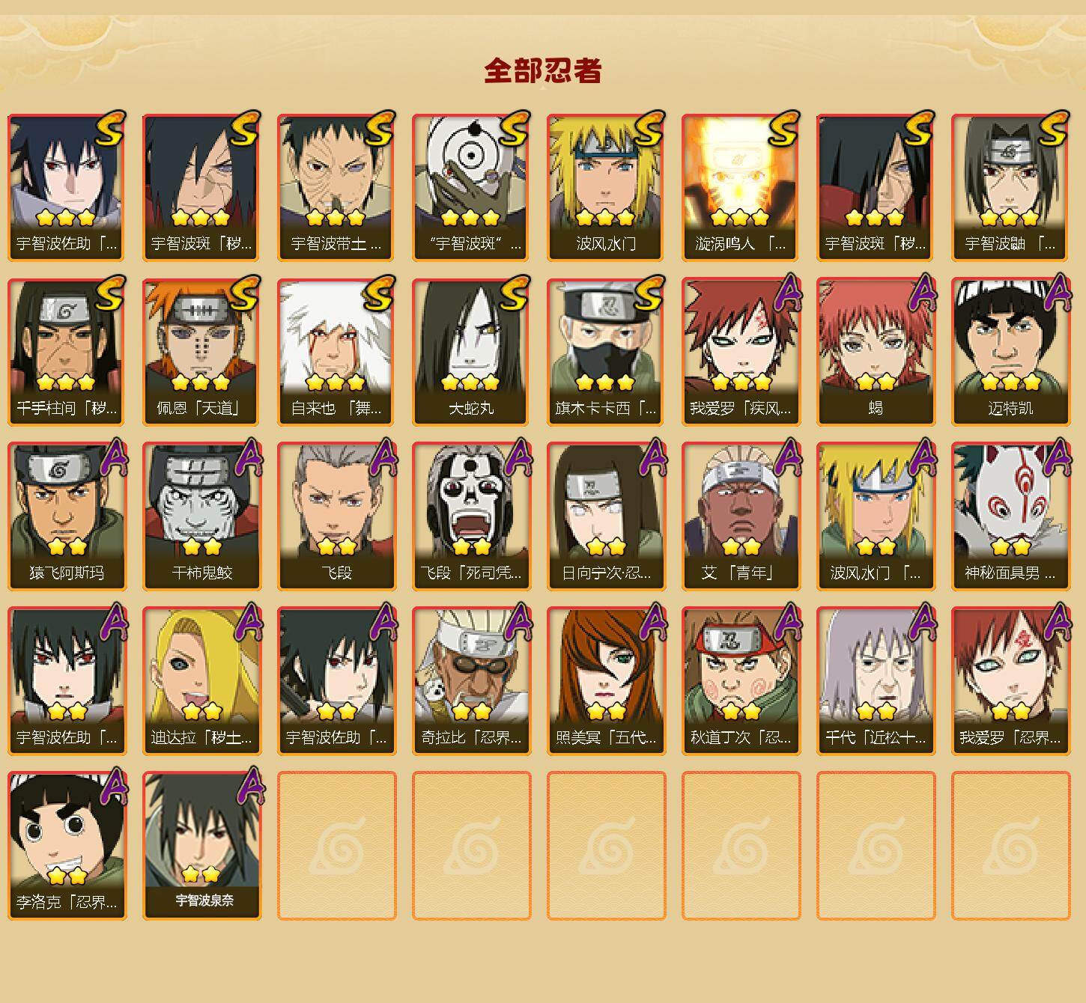Viewport: 1086px width, 1003px height.
Task: Select the 神秘面具男 ninja card
Action: (1010, 516)
